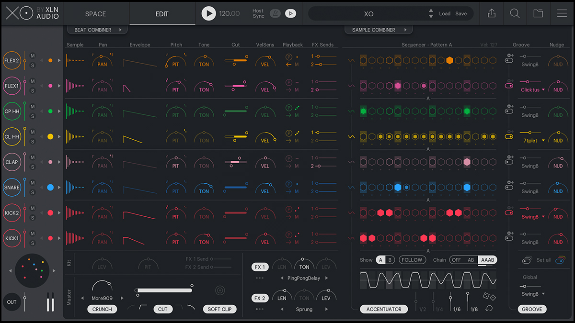Click the export/share icon in top bar
The height and width of the screenshot is (323, 575).
pos(492,13)
